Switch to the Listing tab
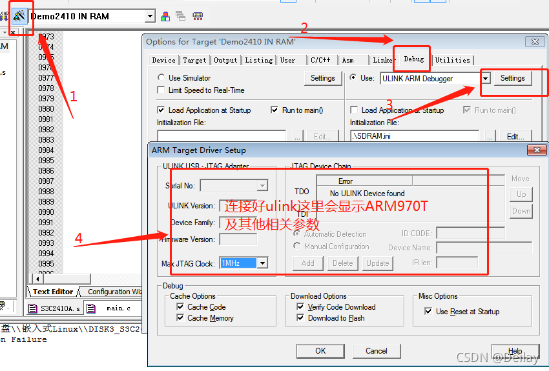Image resolution: width=549 pixels, height=371 pixels. [x=259, y=60]
